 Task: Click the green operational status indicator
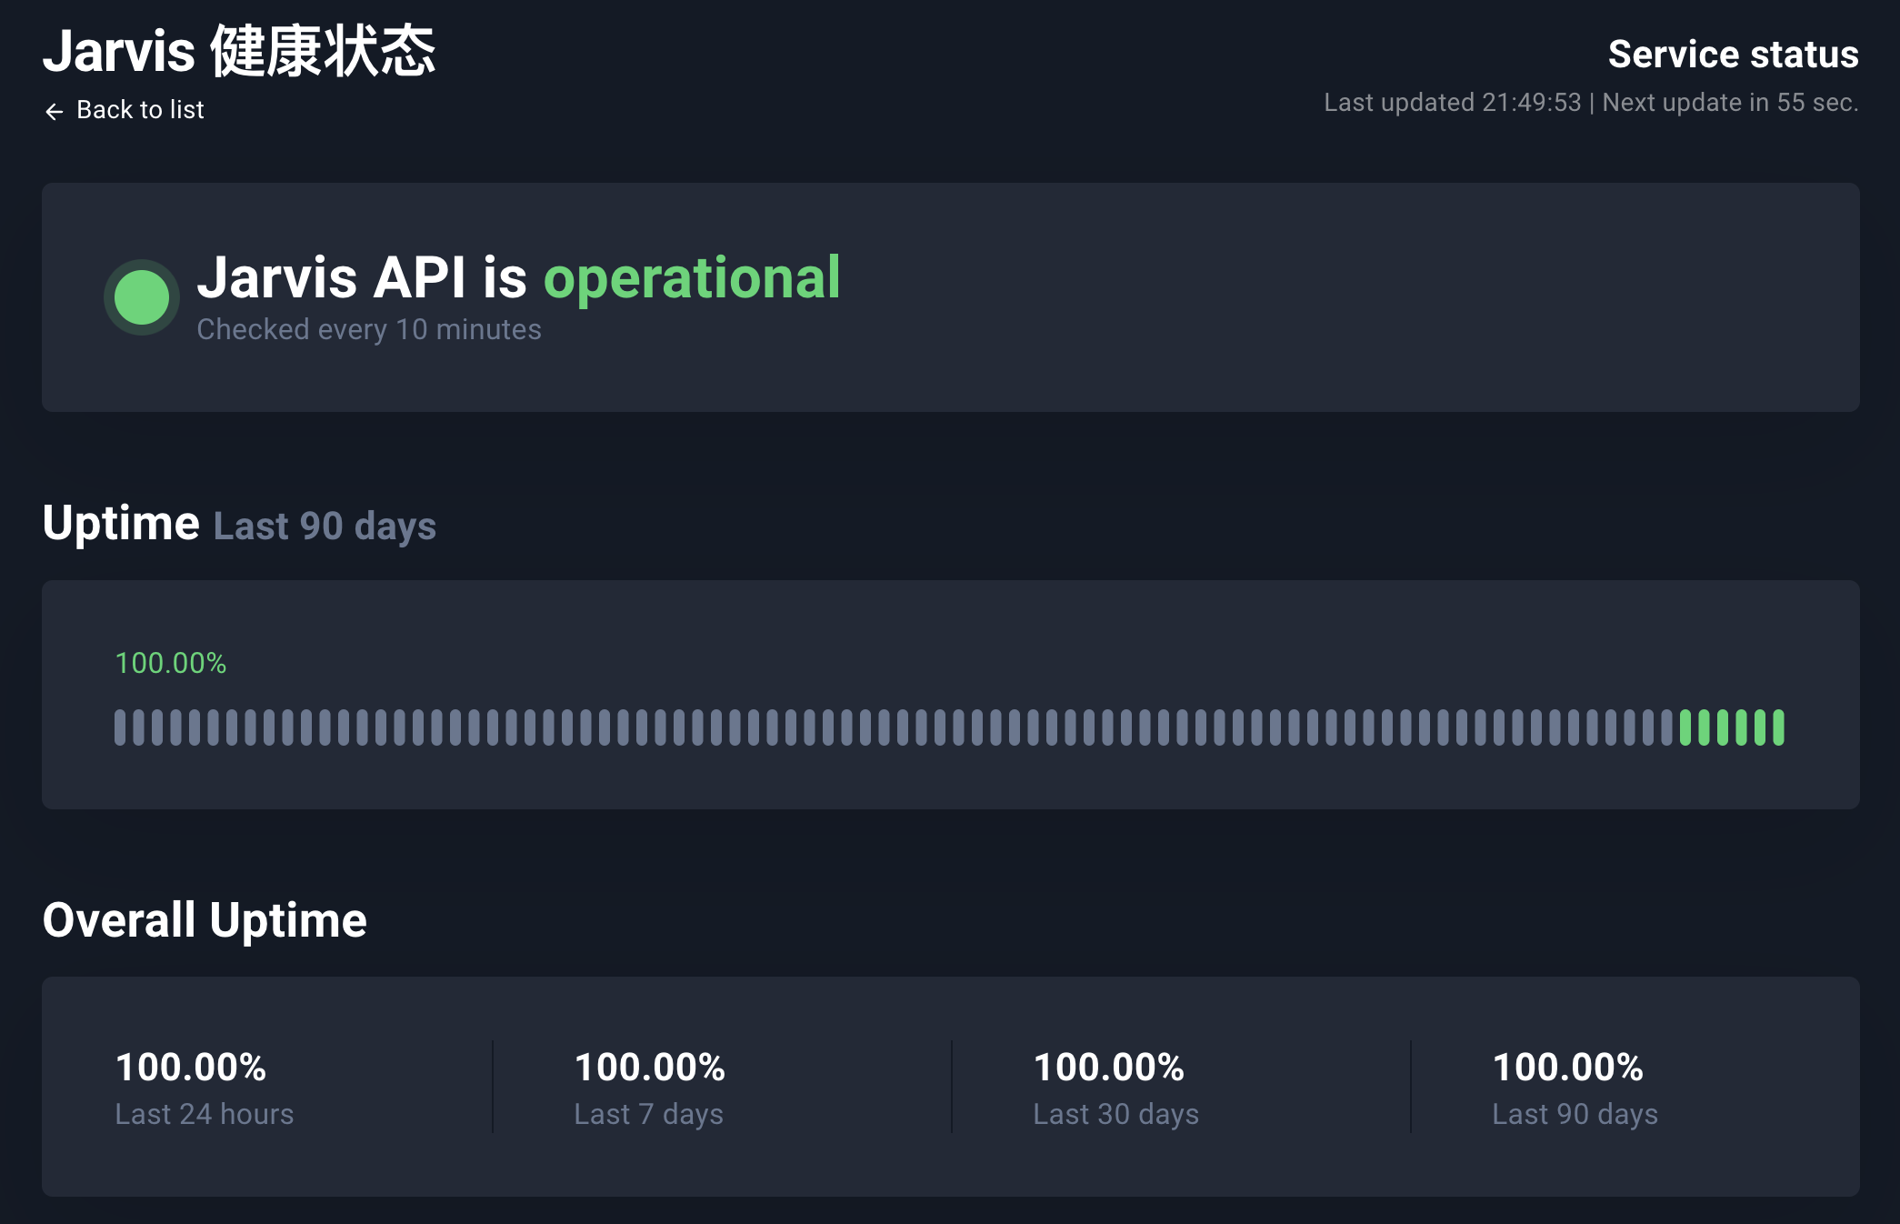tap(142, 297)
